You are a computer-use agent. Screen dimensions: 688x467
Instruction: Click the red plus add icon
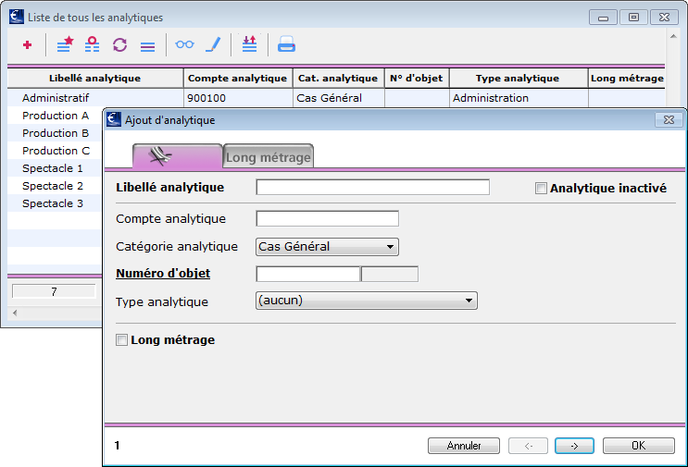tap(27, 44)
